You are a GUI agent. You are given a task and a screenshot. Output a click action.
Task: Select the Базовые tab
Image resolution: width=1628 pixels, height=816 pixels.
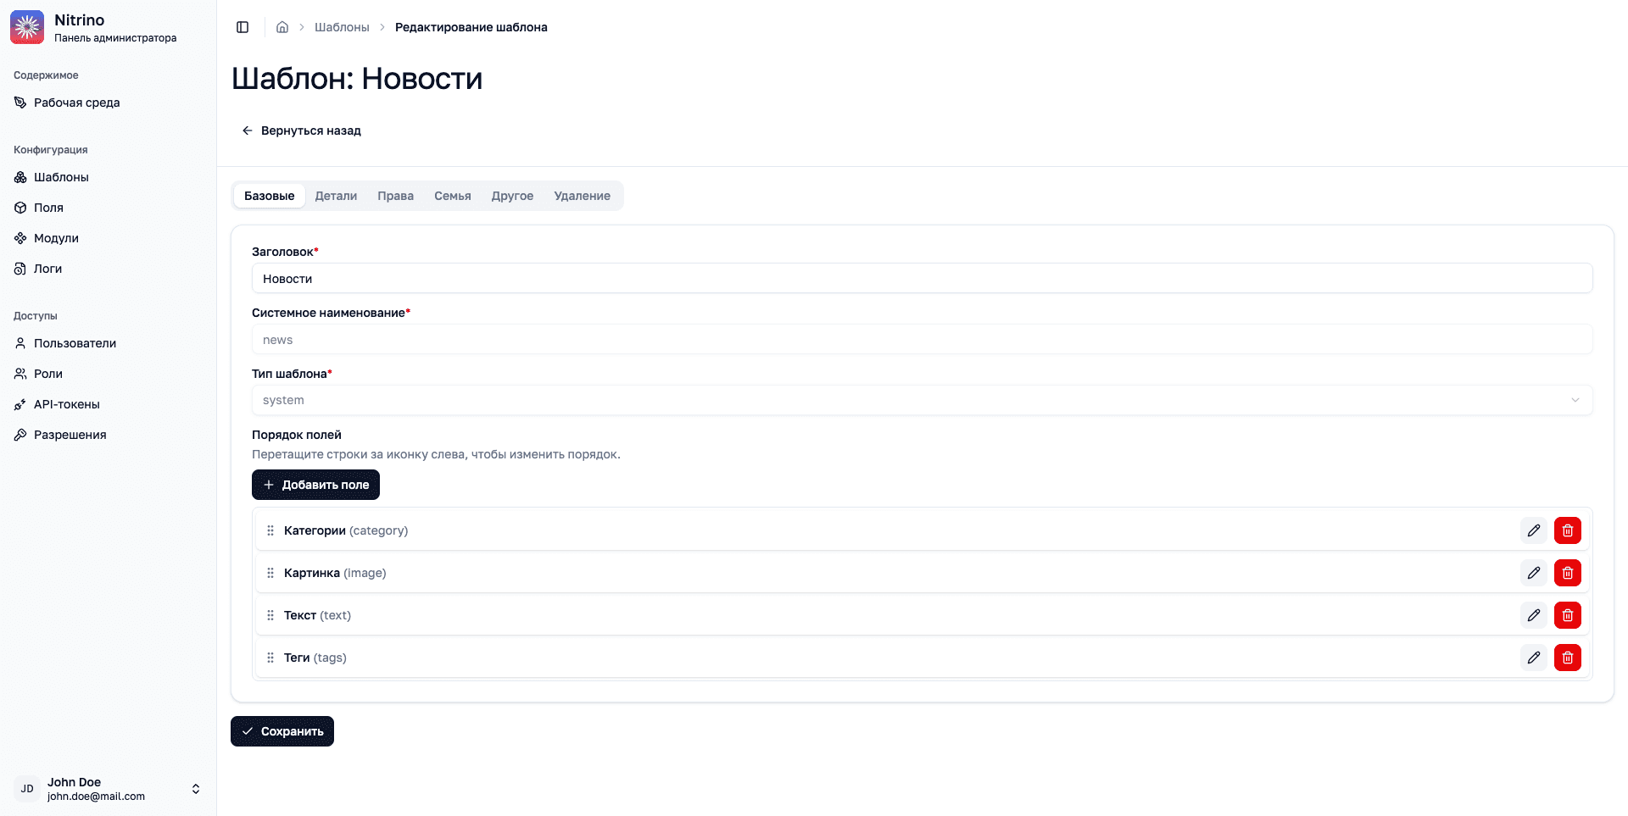coord(270,196)
